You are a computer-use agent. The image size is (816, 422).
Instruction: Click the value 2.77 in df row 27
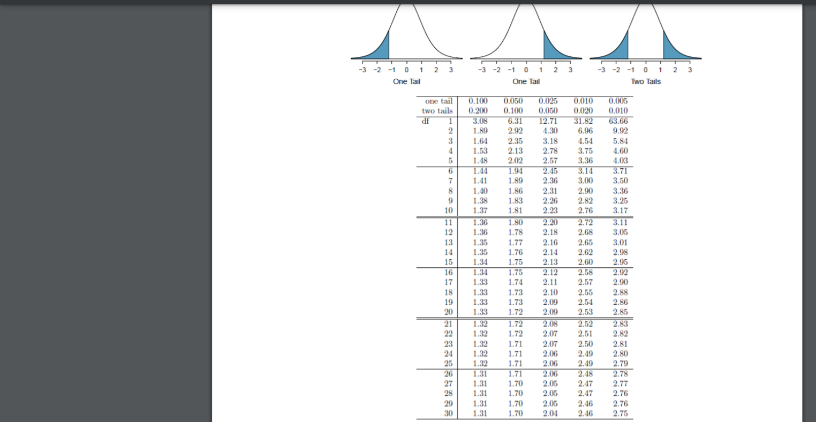pyautogui.click(x=620, y=383)
